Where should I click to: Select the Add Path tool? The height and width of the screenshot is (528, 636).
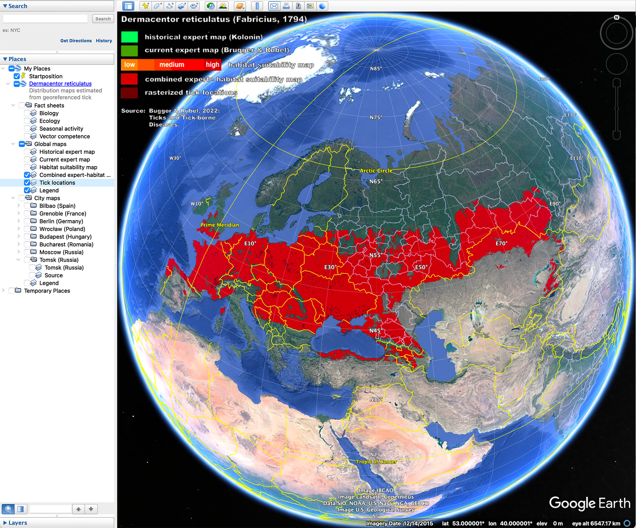tap(170, 6)
